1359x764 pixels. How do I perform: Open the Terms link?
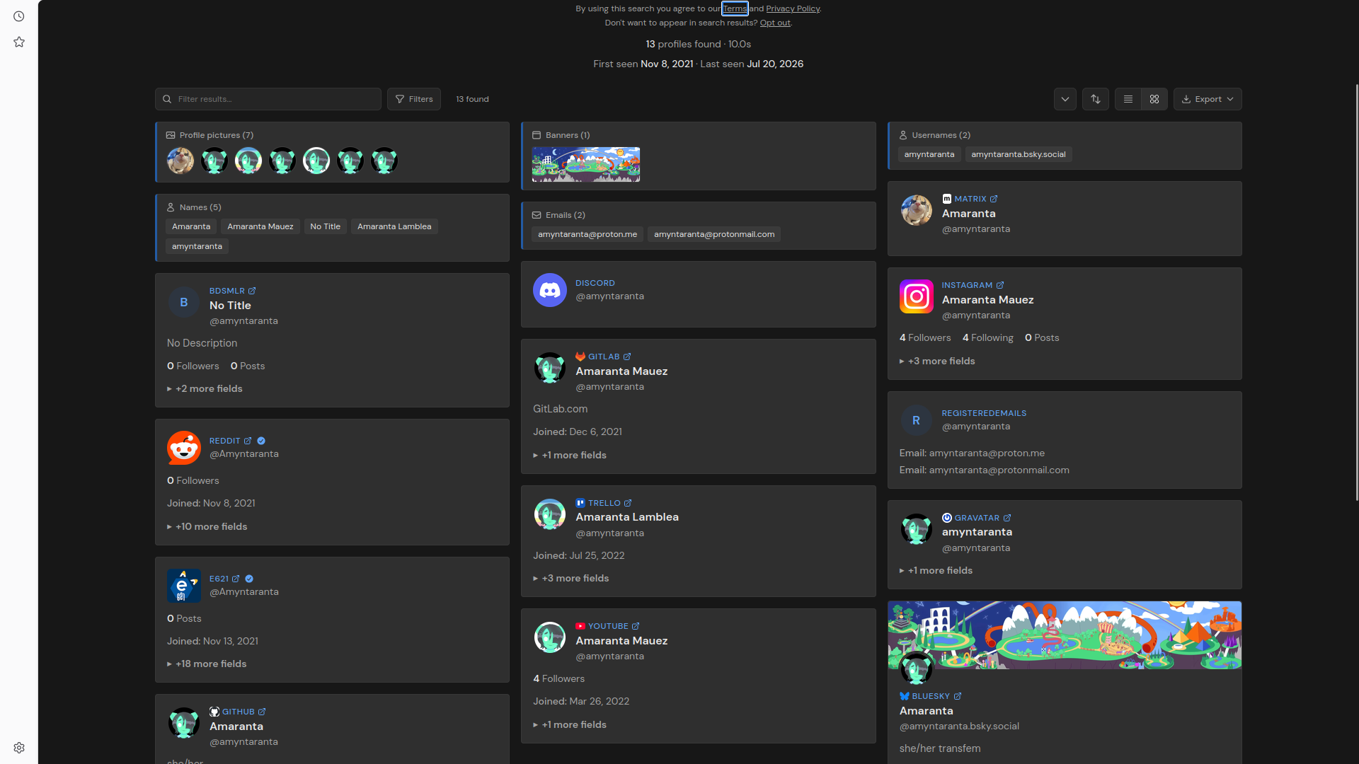(x=735, y=8)
